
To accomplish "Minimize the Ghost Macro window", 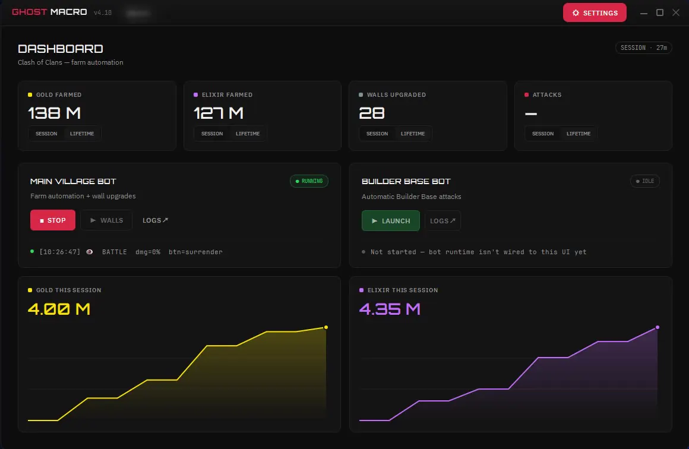I will pyautogui.click(x=644, y=12).
